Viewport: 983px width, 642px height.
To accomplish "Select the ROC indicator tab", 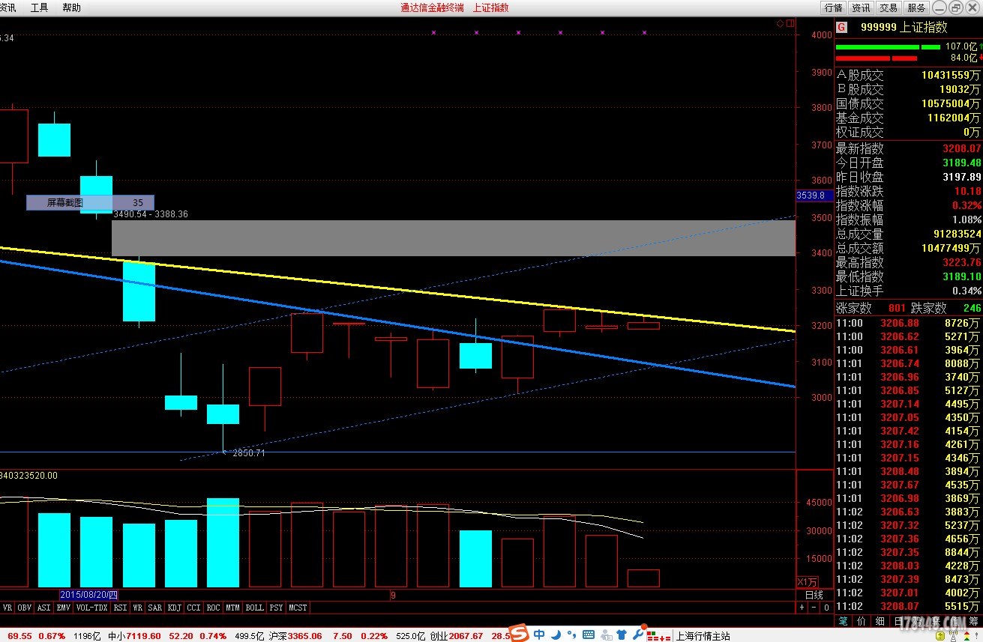I will pyautogui.click(x=213, y=608).
